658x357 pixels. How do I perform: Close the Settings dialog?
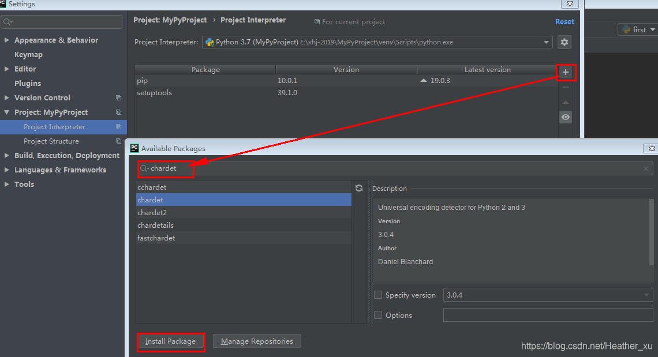pos(570,4)
